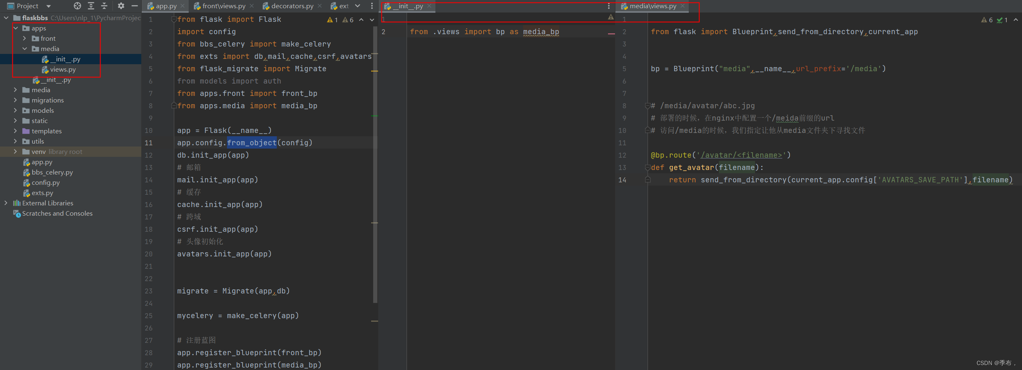Screen dimensions: 1022x370
Task: Toggle fold marker at line 8 in app.py
Action: tap(174, 106)
